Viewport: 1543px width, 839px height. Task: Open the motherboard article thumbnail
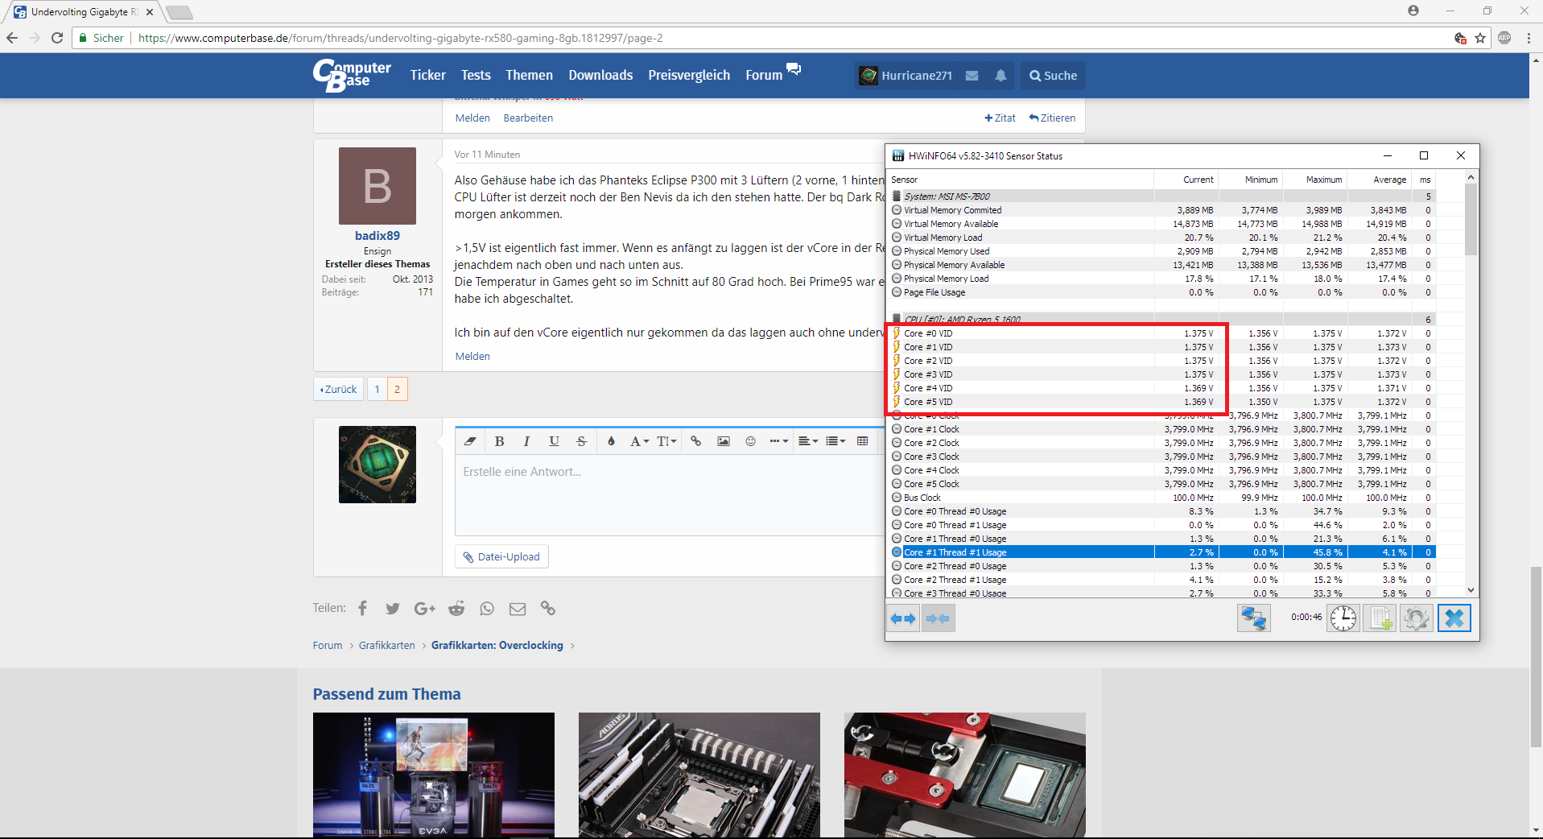coord(699,775)
